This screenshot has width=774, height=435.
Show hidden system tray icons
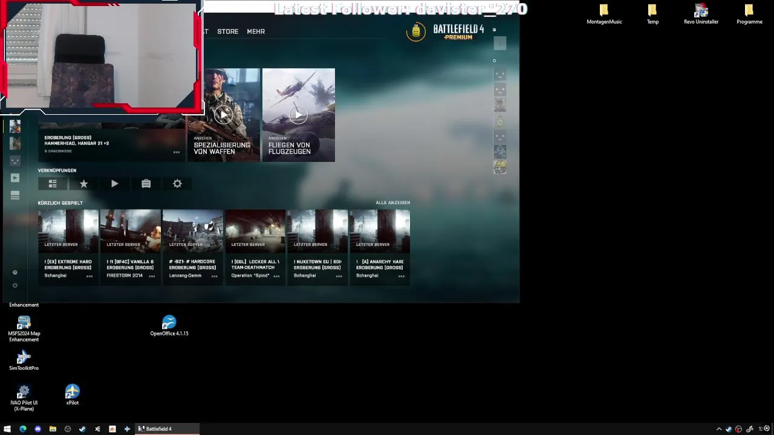719,429
